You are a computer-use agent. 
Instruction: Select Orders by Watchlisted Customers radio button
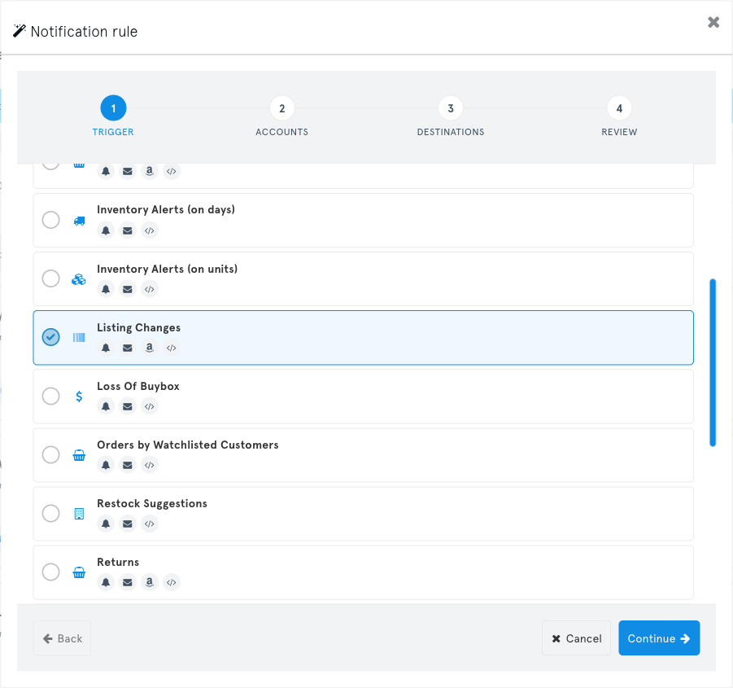[x=51, y=454]
